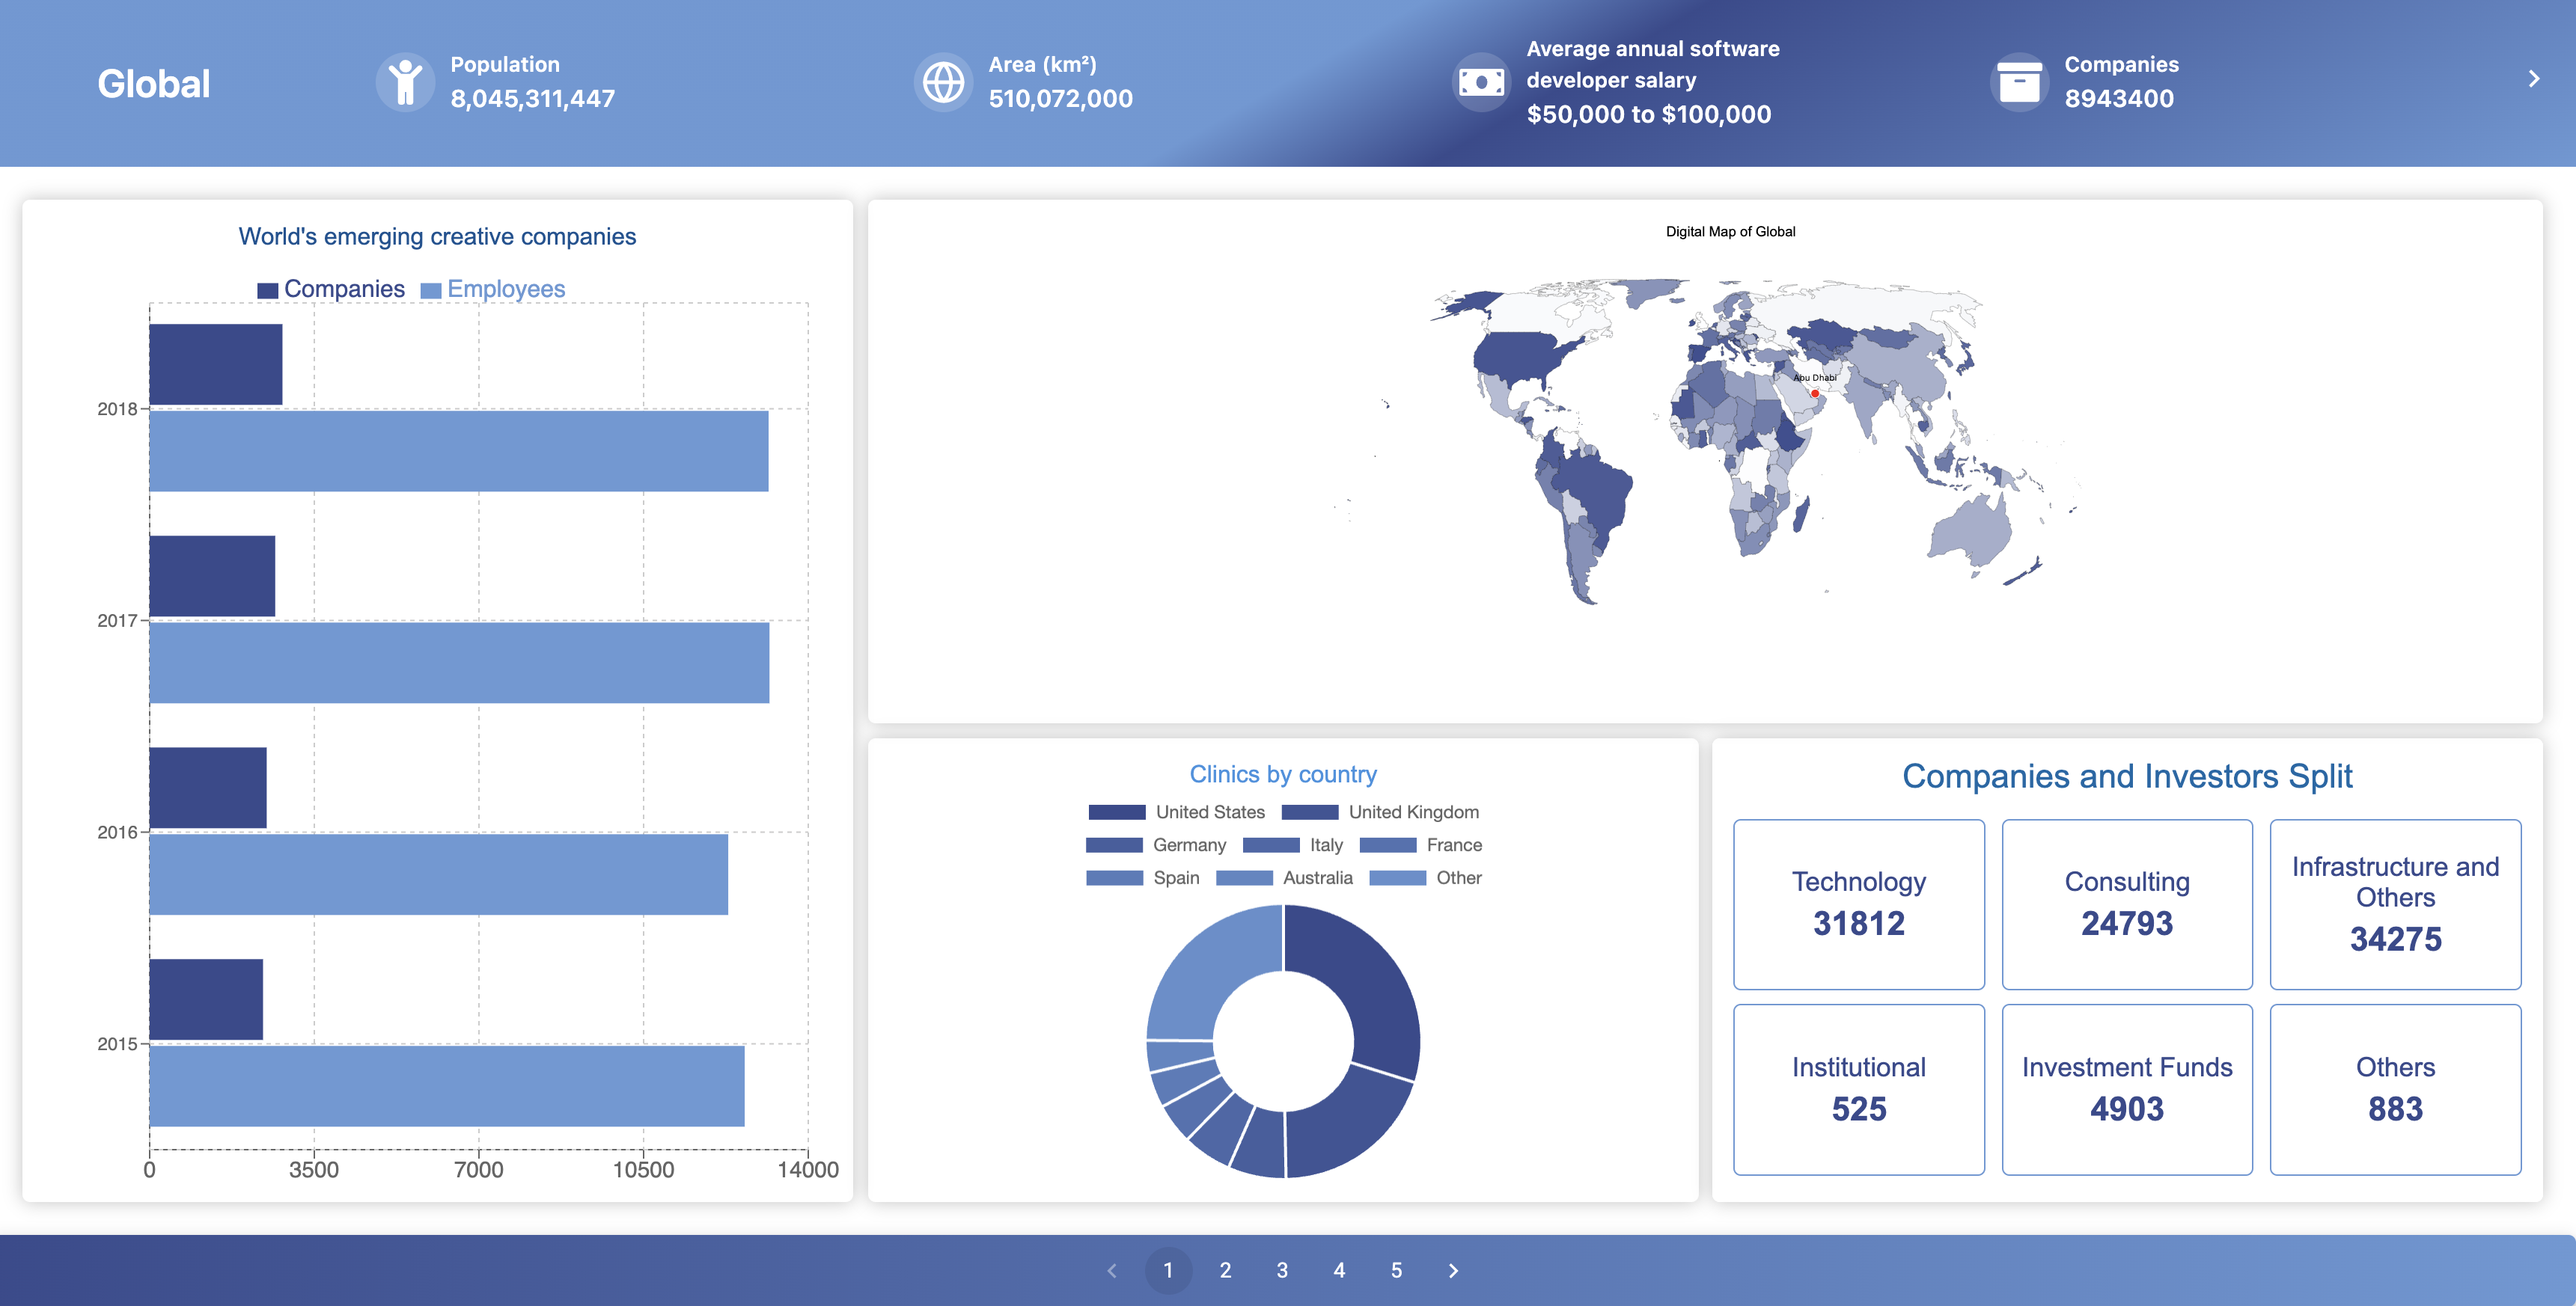This screenshot has width=2576, height=1306.
Task: Click Australia legend color swatch
Action: 1244,877
